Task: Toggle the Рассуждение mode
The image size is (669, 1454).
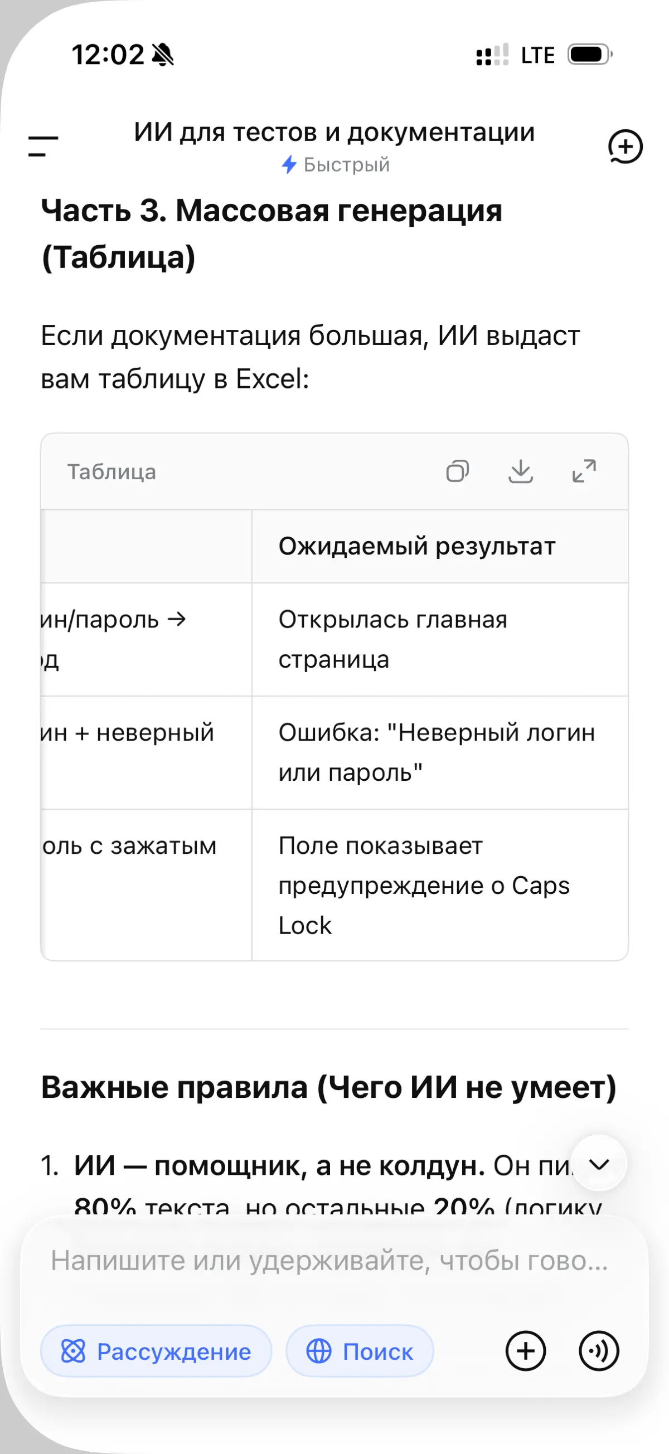Action: pos(156,1351)
